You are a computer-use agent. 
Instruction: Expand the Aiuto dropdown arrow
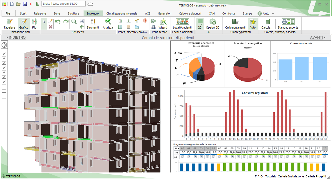click(273, 13)
